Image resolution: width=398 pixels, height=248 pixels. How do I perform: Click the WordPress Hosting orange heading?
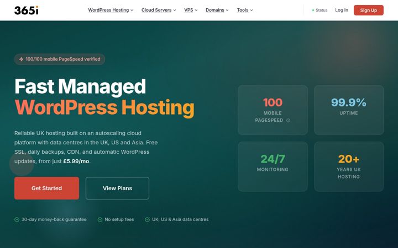[x=104, y=108]
